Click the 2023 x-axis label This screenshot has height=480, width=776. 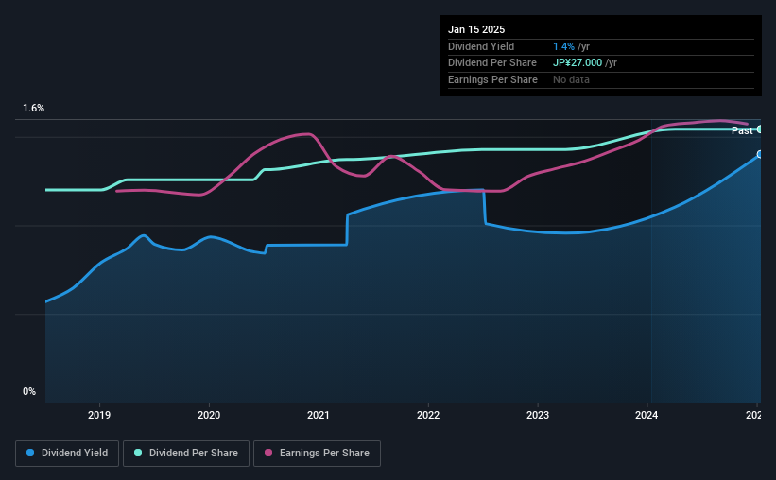pyautogui.click(x=538, y=415)
